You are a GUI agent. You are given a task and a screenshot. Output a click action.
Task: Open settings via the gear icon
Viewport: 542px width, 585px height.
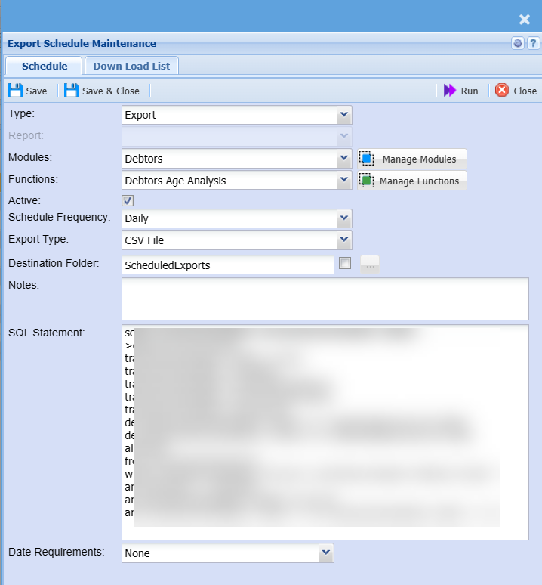point(517,43)
